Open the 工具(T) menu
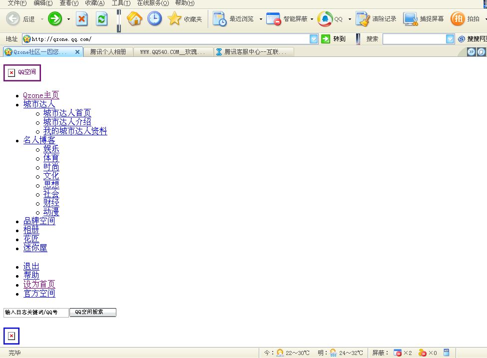The width and height of the screenshot is (487, 358). [x=121, y=3]
